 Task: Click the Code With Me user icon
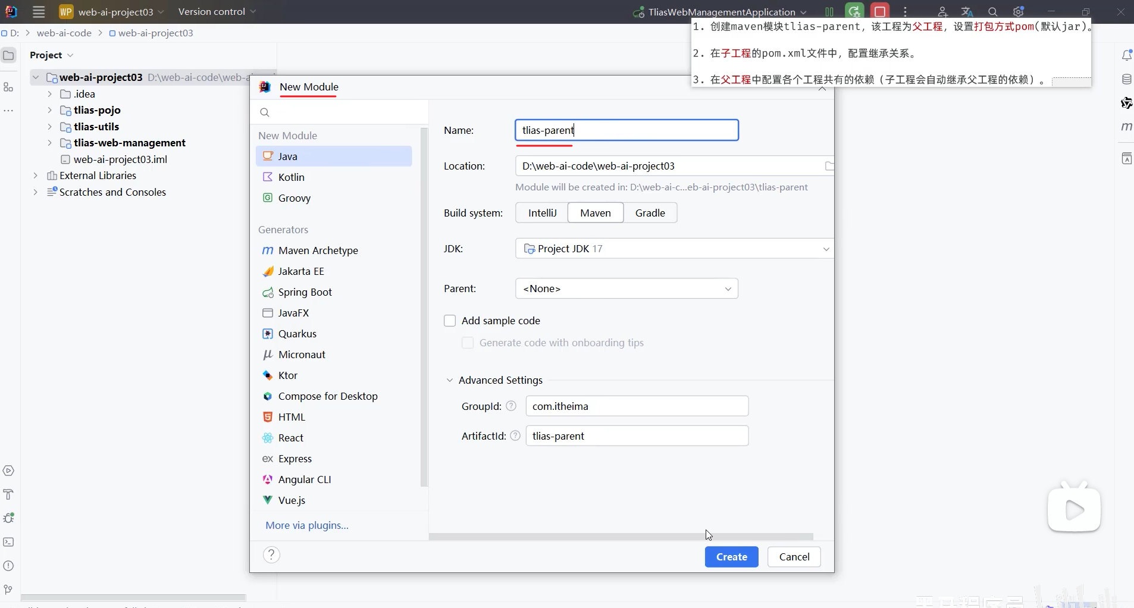942,12
